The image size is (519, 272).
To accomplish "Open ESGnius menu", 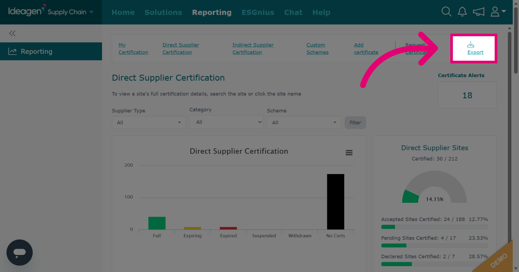I will click(258, 12).
